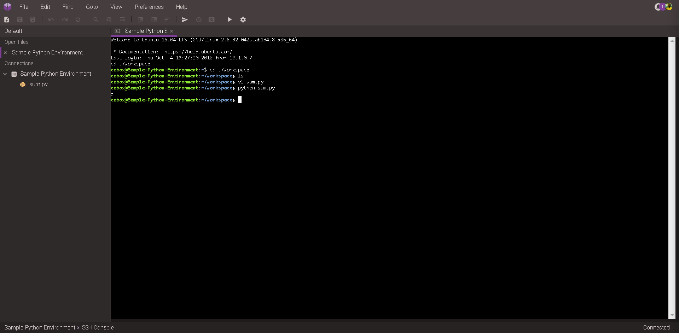Open the notifications bell
The height and width of the screenshot is (333, 679).
click(658, 7)
